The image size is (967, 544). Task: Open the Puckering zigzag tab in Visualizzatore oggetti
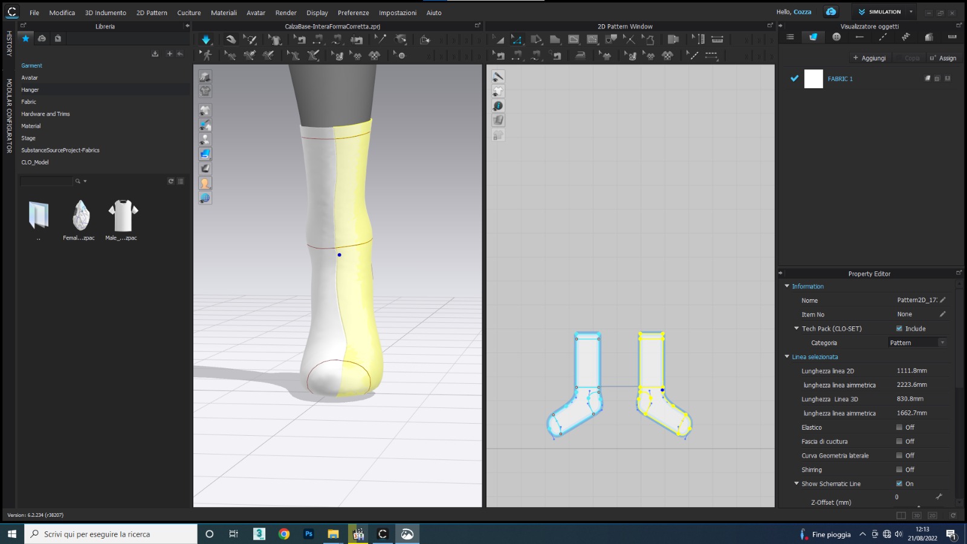(905, 37)
